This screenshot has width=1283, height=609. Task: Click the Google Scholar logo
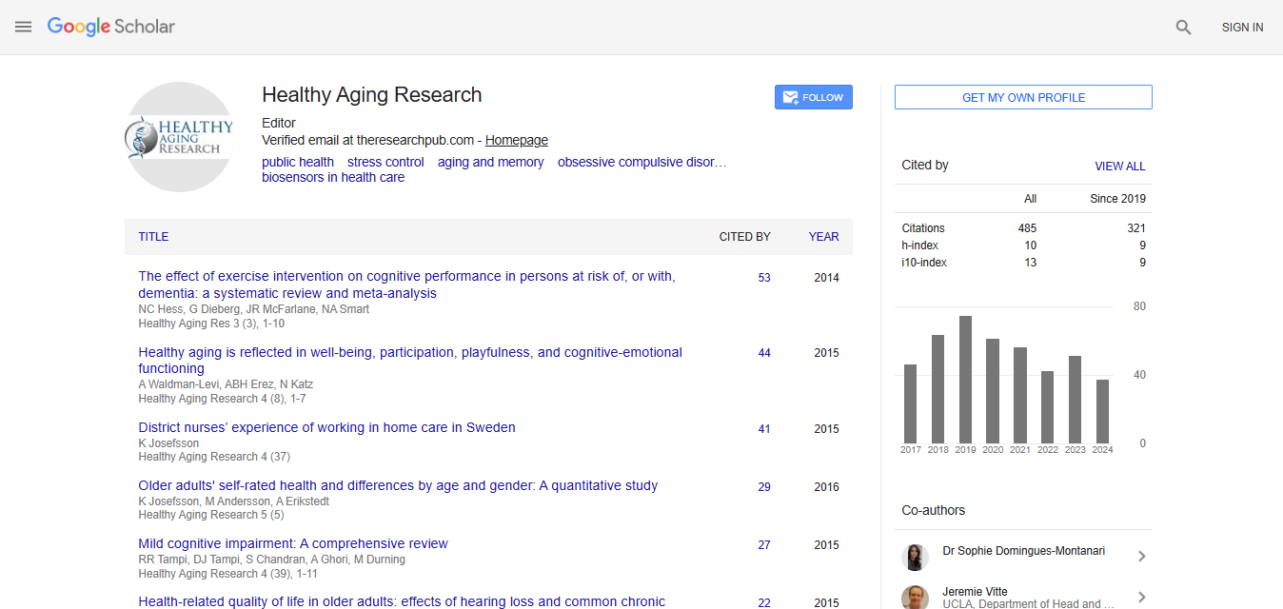point(111,27)
